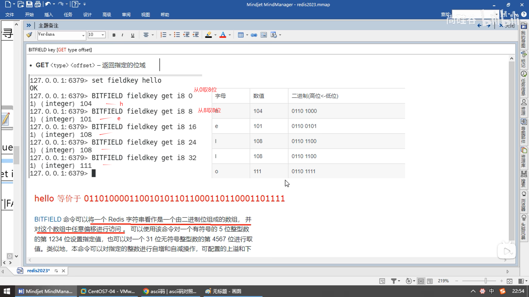Open the 视图 menu
The width and height of the screenshot is (529, 297).
click(x=145, y=15)
